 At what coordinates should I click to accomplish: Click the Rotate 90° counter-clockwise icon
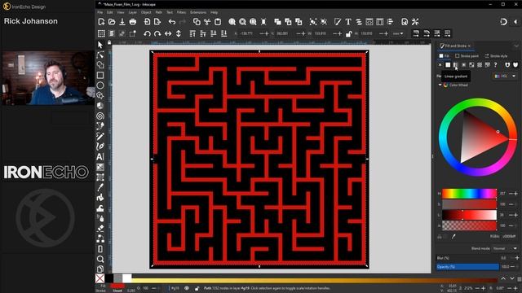pyautogui.click(x=147, y=33)
